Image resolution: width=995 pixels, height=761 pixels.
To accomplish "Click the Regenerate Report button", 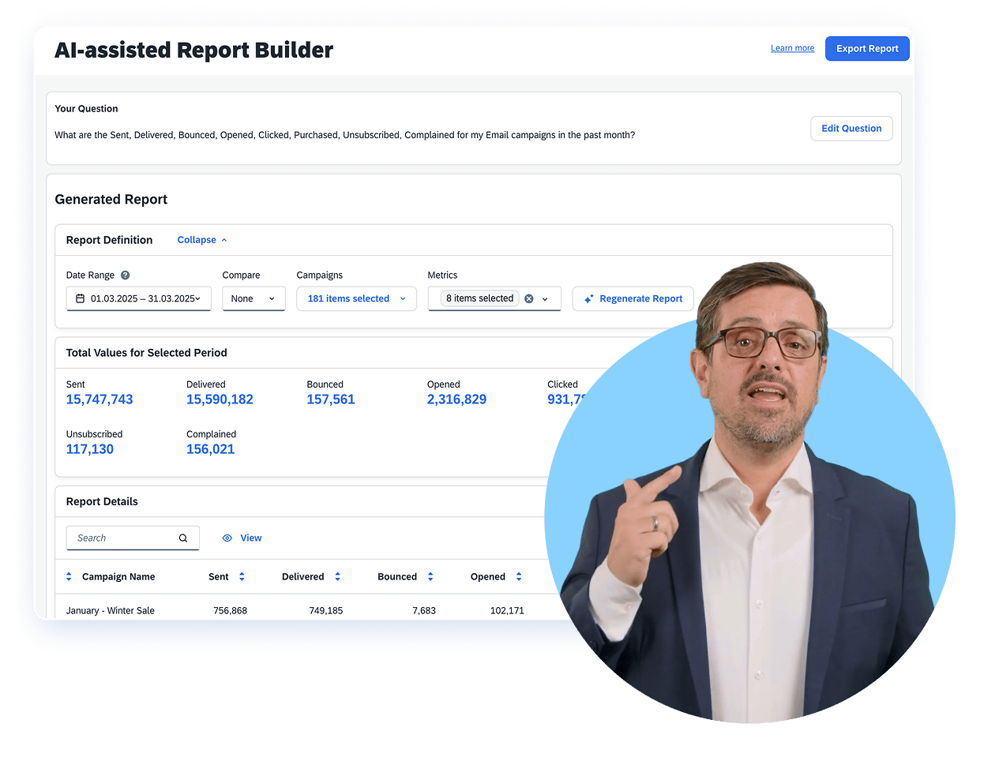I will (x=633, y=298).
